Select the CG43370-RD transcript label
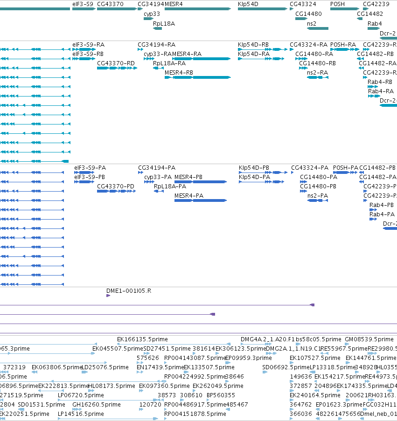397x421 pixels. [116, 63]
